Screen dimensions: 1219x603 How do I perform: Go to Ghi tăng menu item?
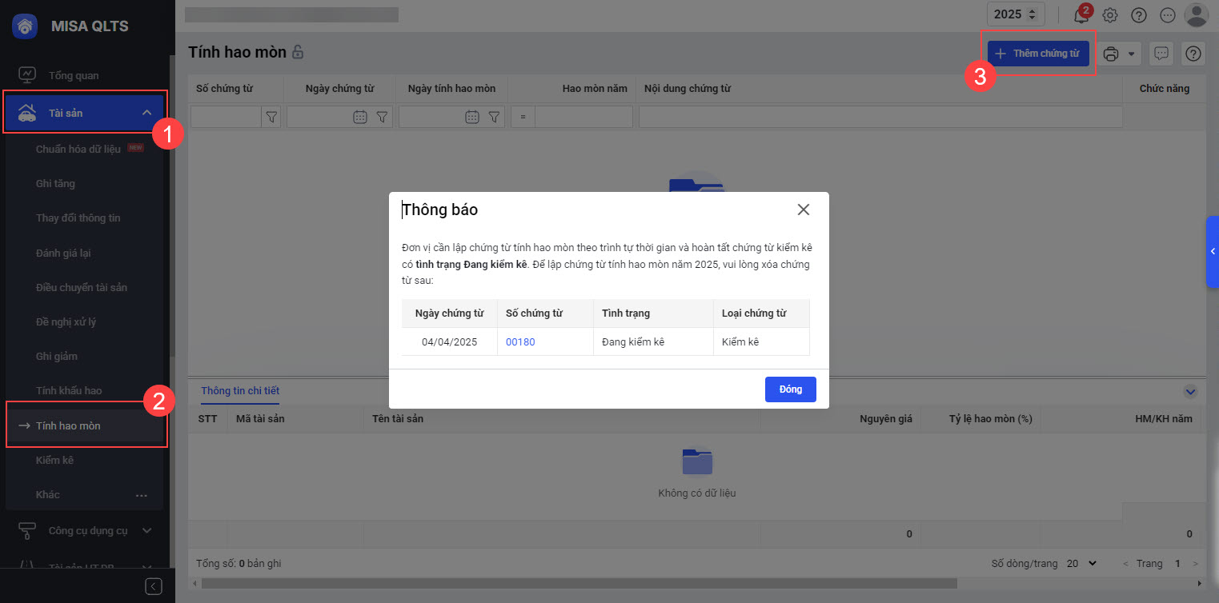(55, 183)
